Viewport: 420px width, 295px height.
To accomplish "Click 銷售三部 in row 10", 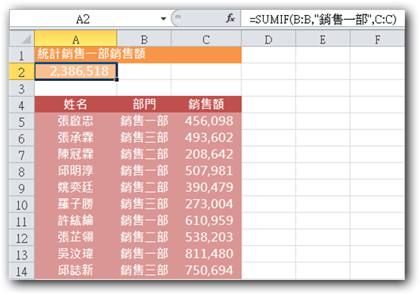I will 144,204.
